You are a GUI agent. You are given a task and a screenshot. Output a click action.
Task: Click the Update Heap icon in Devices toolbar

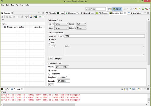coord(7,17)
